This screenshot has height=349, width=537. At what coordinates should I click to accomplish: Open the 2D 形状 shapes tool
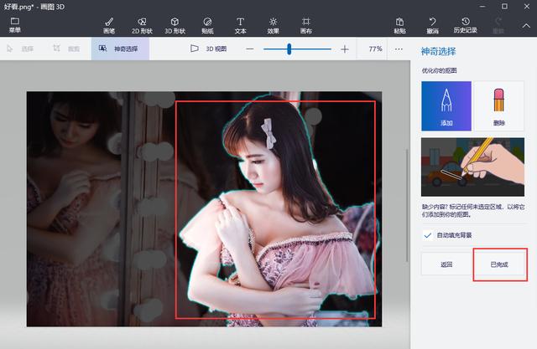[x=142, y=26]
